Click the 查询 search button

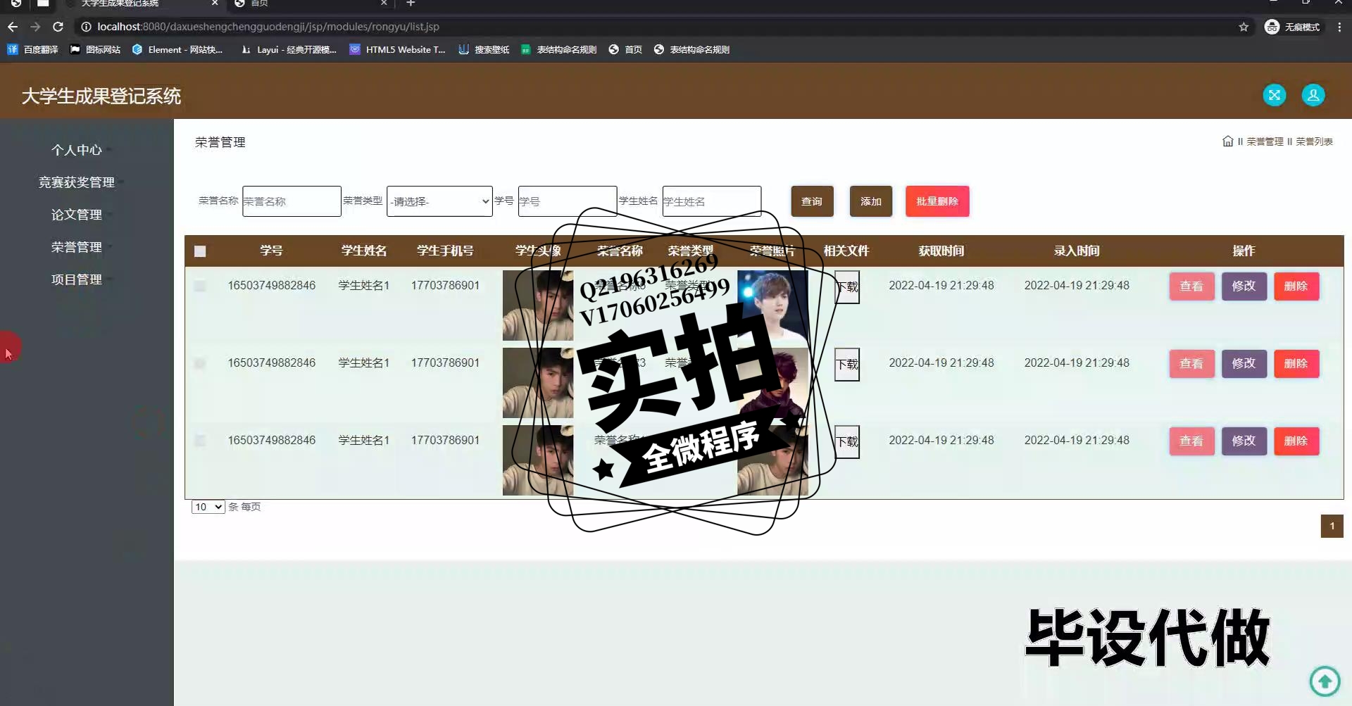pos(812,201)
